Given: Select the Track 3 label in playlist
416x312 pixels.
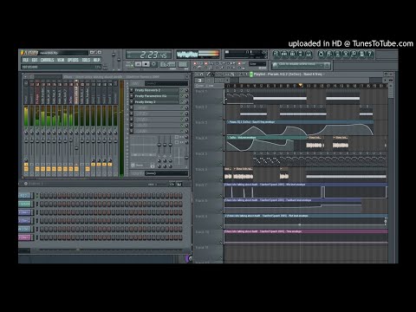Looking at the screenshot, I should coord(201,122).
